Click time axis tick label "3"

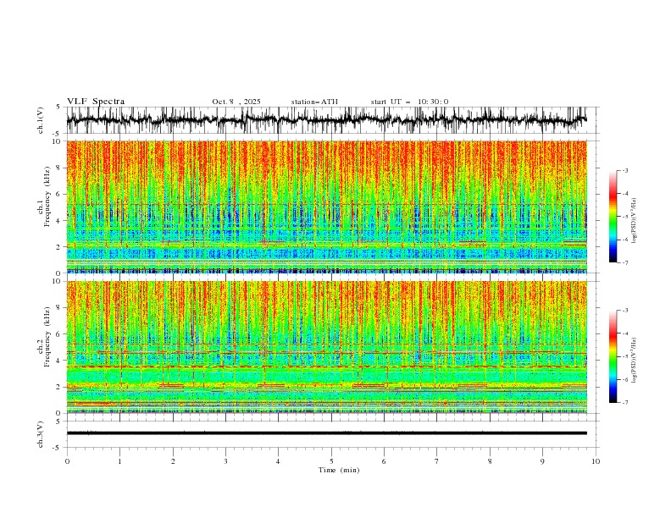pos(225,461)
